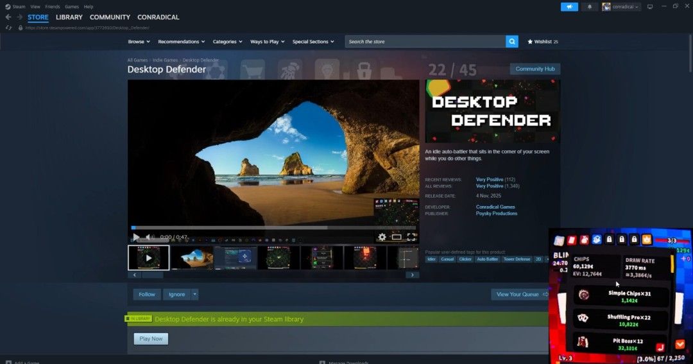Screen dimensions: 693x364
Task: Click the store search magnifier icon
Action: (x=512, y=42)
